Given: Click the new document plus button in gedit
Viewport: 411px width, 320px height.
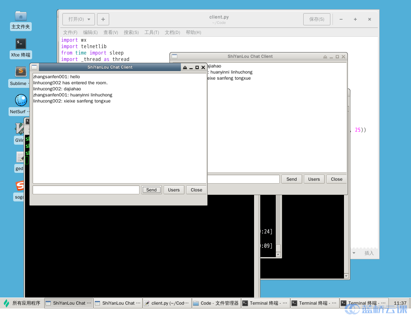Looking at the screenshot, I should (103, 19).
